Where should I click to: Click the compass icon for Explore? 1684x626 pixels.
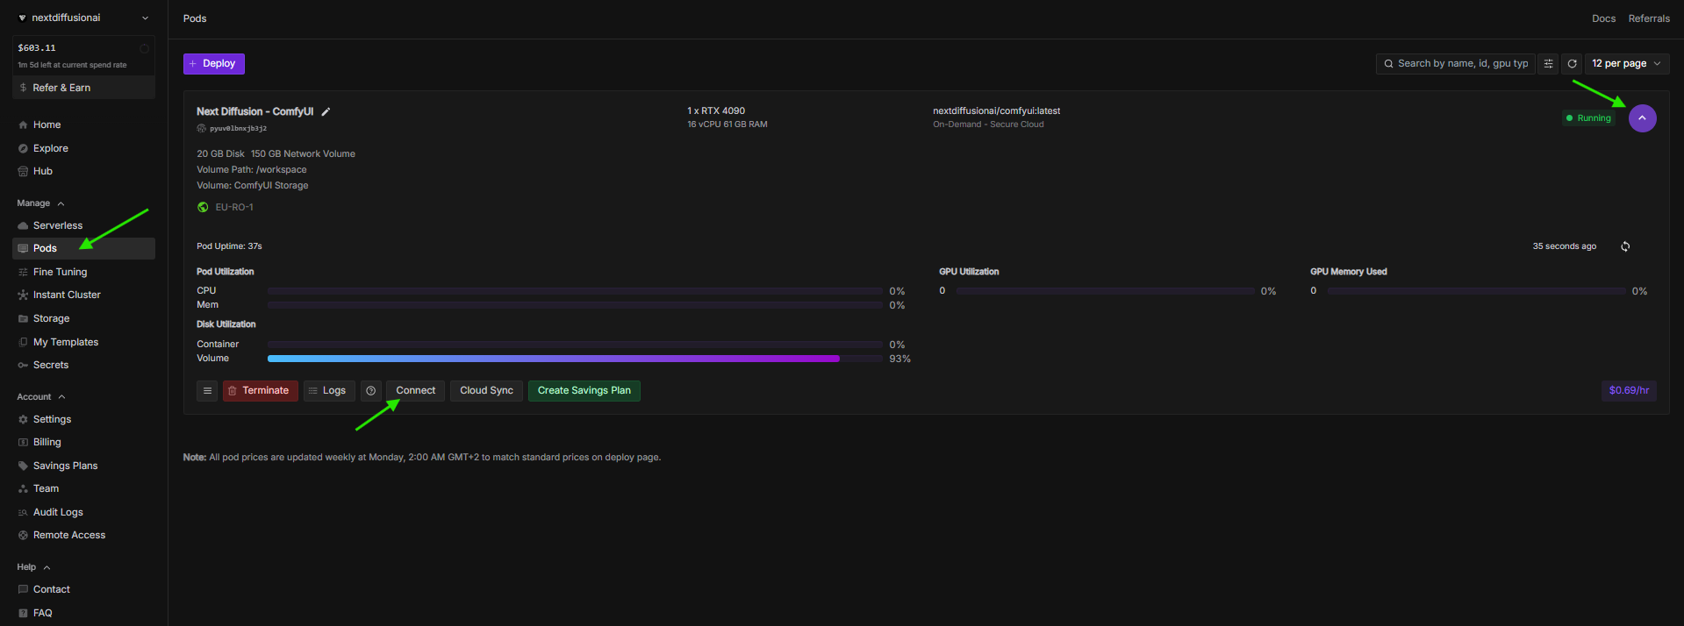[x=23, y=149]
